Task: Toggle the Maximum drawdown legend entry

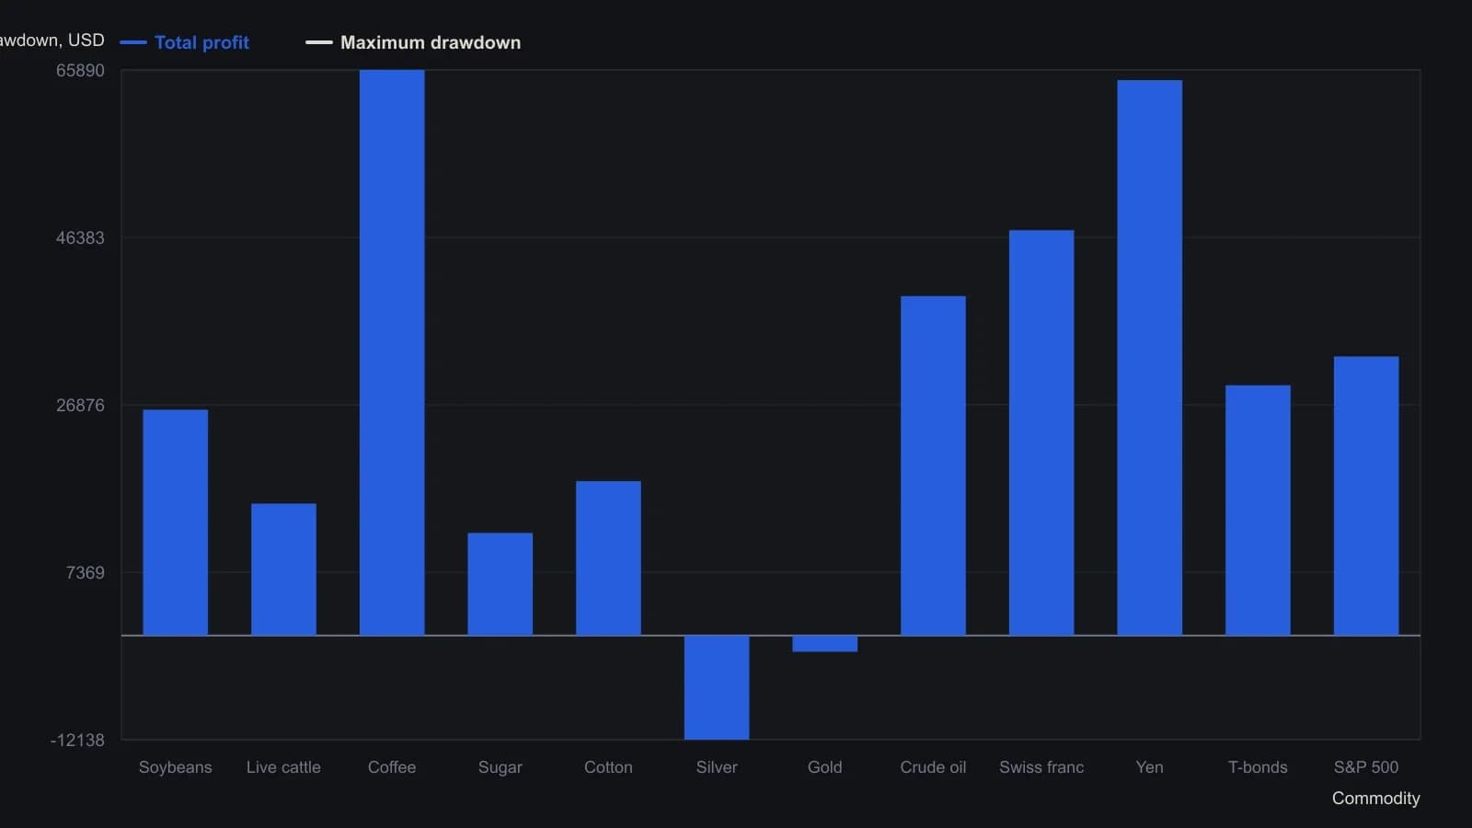Action: [x=413, y=42]
